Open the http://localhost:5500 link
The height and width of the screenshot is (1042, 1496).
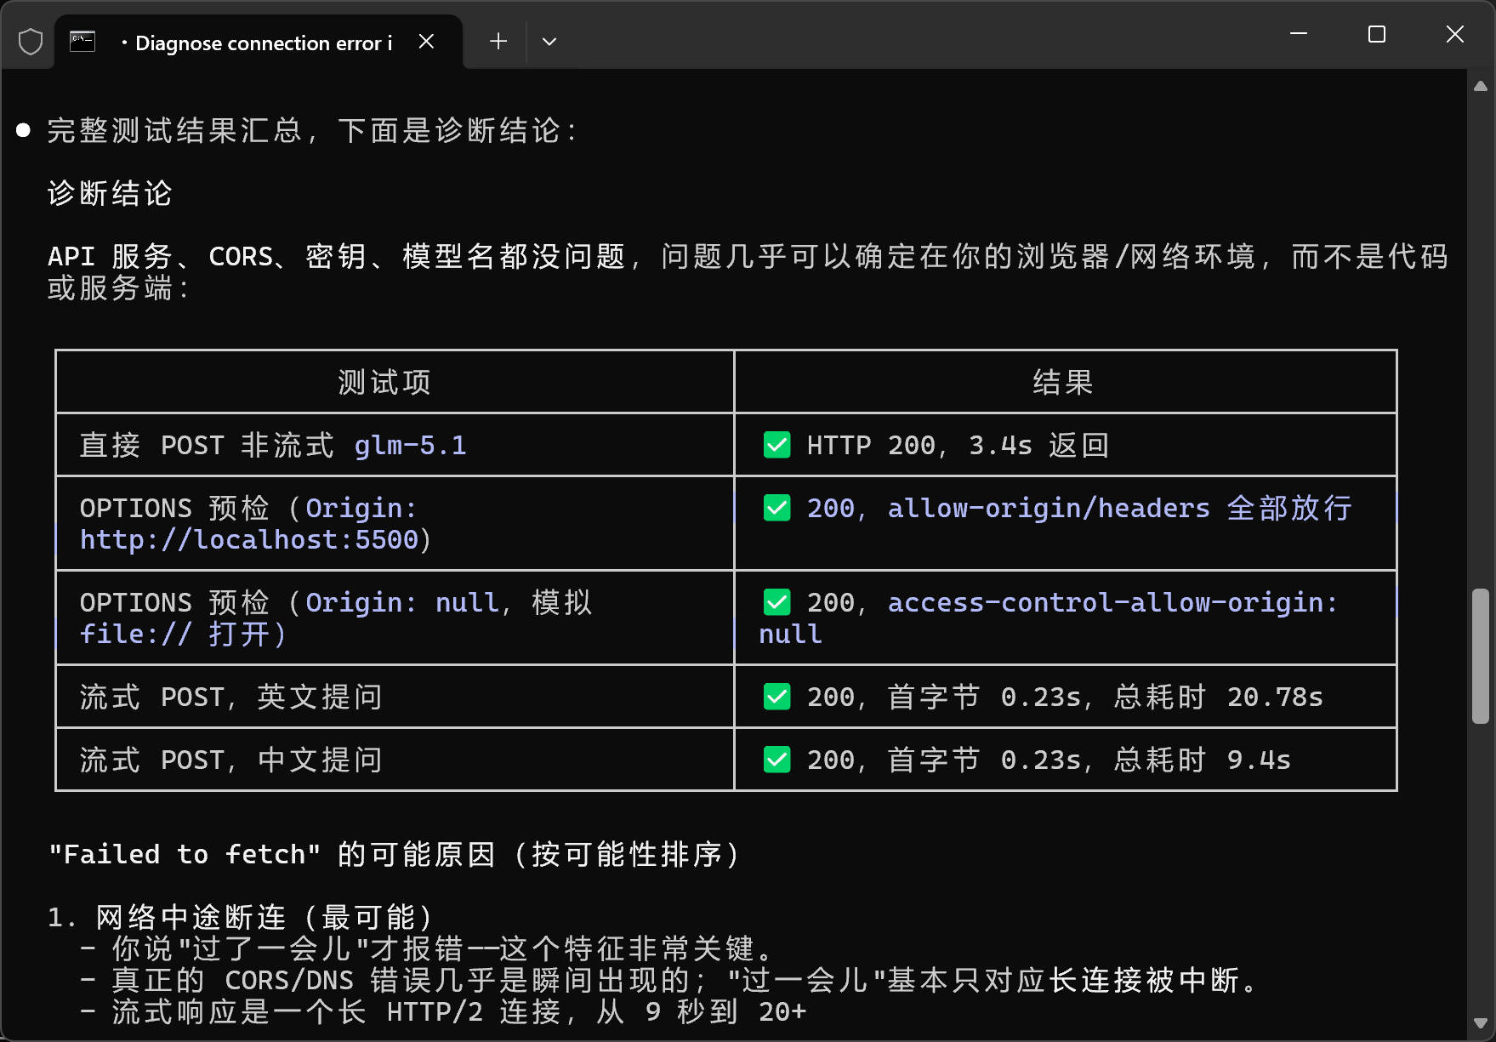pyautogui.click(x=249, y=540)
